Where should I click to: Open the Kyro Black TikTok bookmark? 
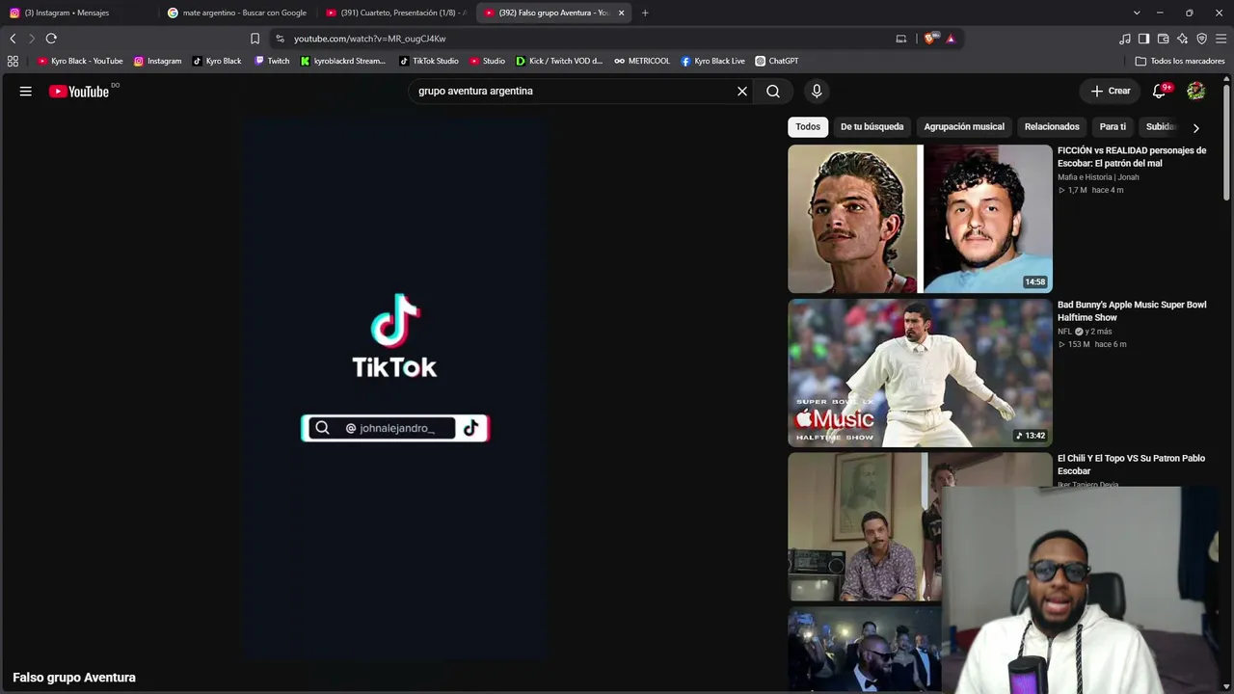217,61
